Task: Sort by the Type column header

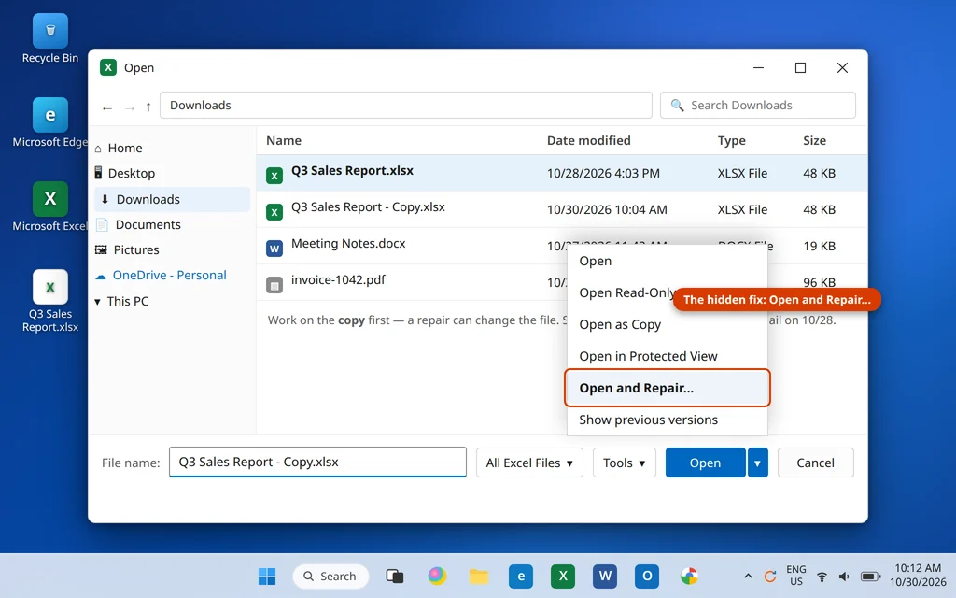Action: pyautogui.click(x=731, y=140)
